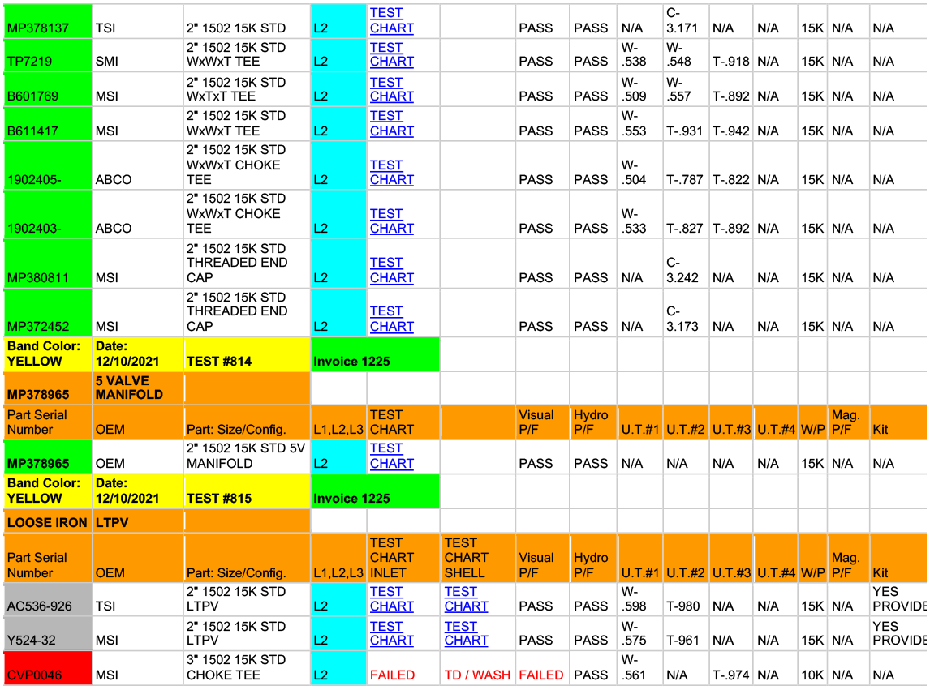
Task: Open TEST CHART link for MP378965 manifold
Action: tap(391, 456)
